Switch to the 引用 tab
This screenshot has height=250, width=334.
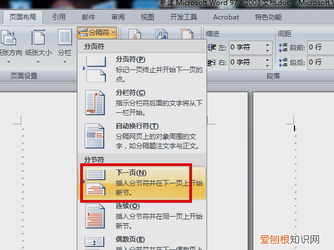pos(59,17)
